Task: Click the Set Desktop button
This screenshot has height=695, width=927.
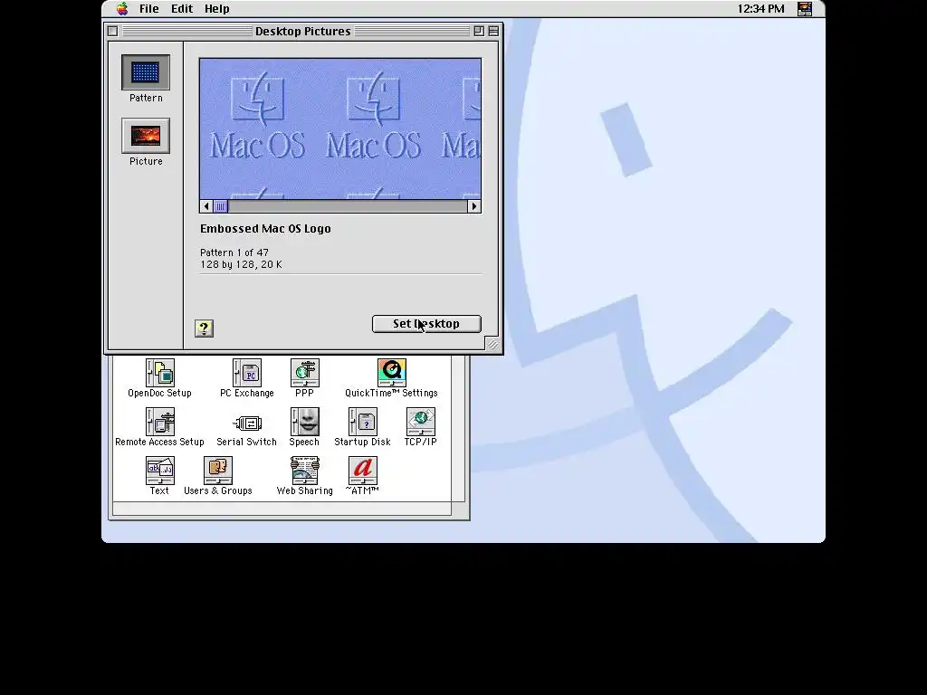Action: coord(426,324)
